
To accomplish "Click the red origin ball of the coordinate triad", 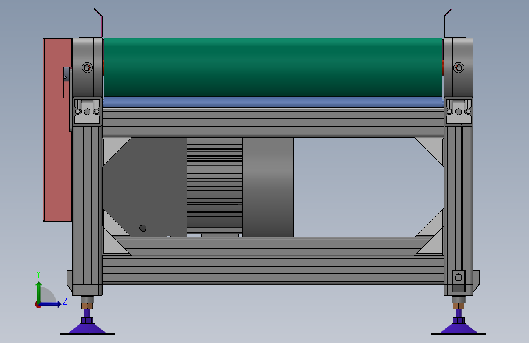I will coord(38,305).
